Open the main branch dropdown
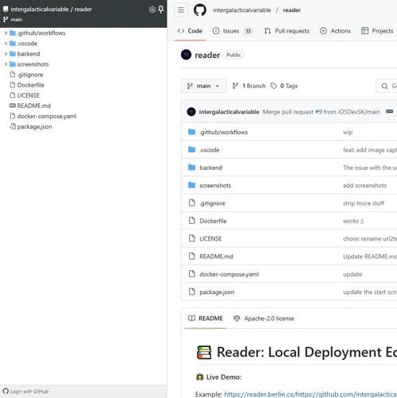397x398 pixels. [203, 86]
